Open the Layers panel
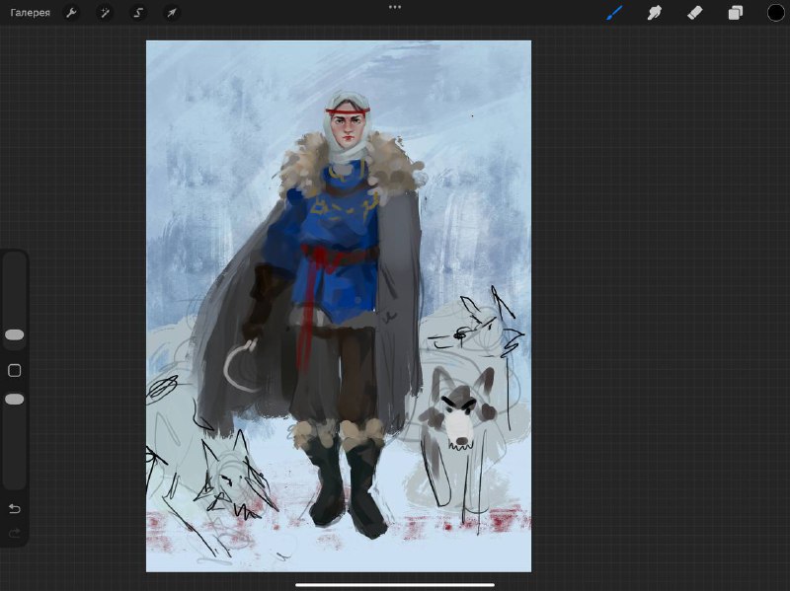The image size is (790, 591). [735, 13]
